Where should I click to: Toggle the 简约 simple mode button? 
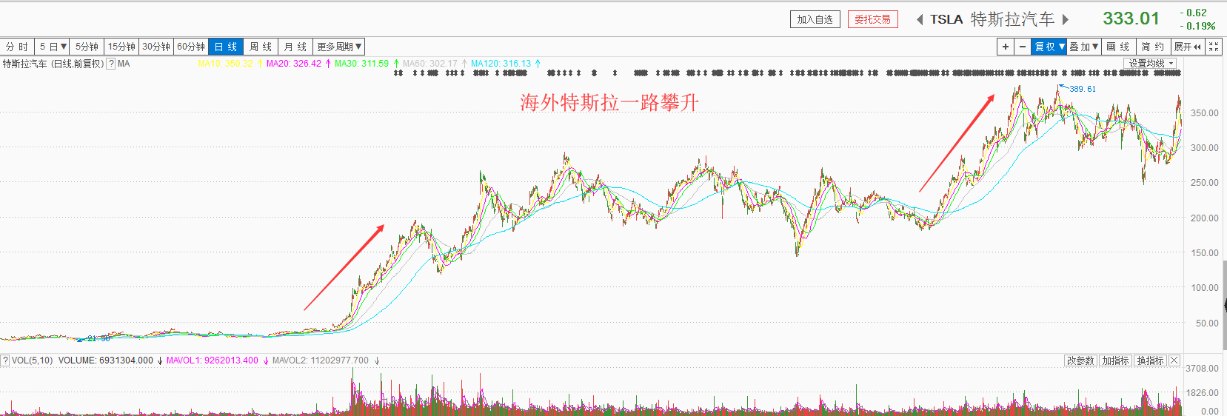(x=1153, y=47)
